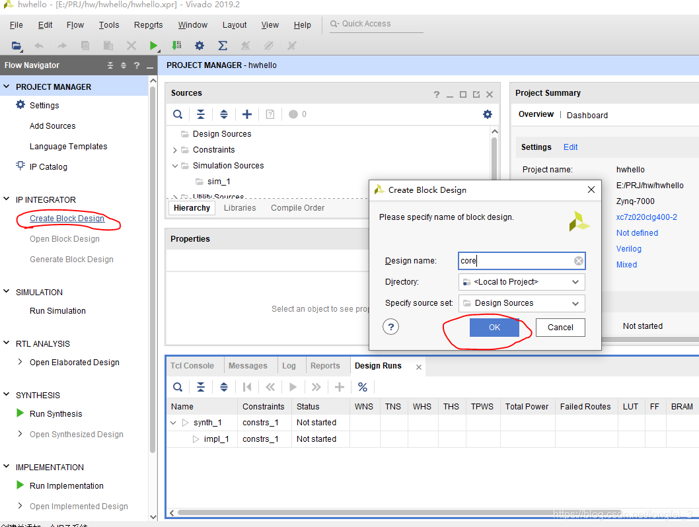Click Run Synthesis in Flow Navigator

55,414
